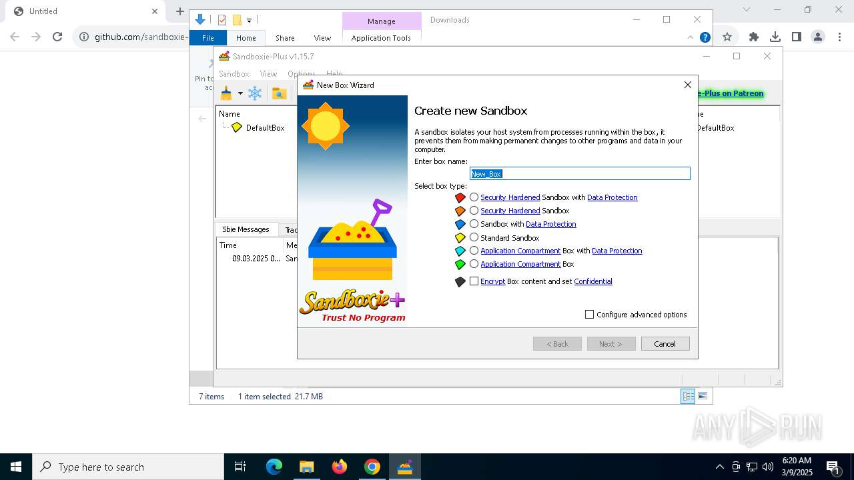Reload the Chrome page

(57, 37)
